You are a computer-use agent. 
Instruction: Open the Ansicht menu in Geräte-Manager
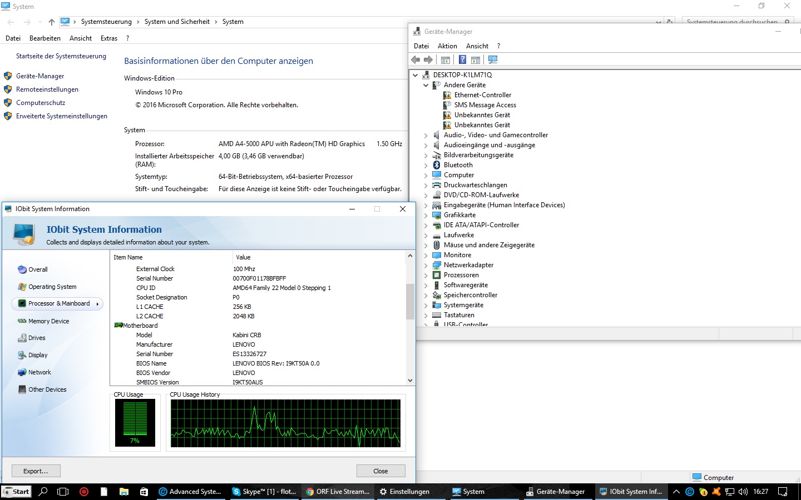click(x=477, y=46)
